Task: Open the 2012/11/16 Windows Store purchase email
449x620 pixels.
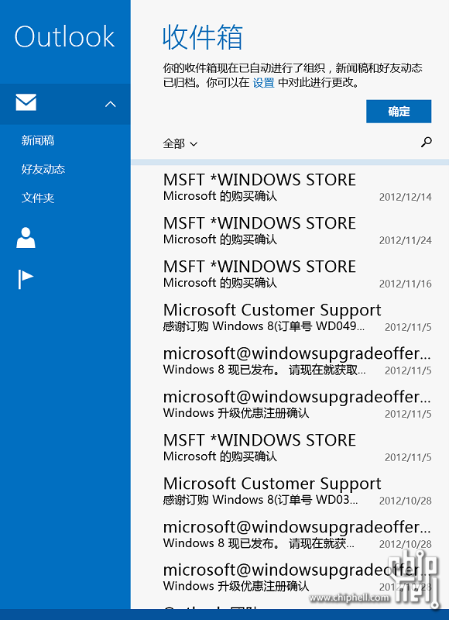Action: click(x=297, y=274)
